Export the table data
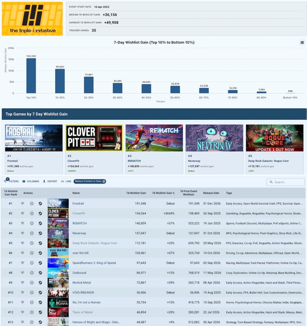This screenshot has height=326, width=307. 50,181
